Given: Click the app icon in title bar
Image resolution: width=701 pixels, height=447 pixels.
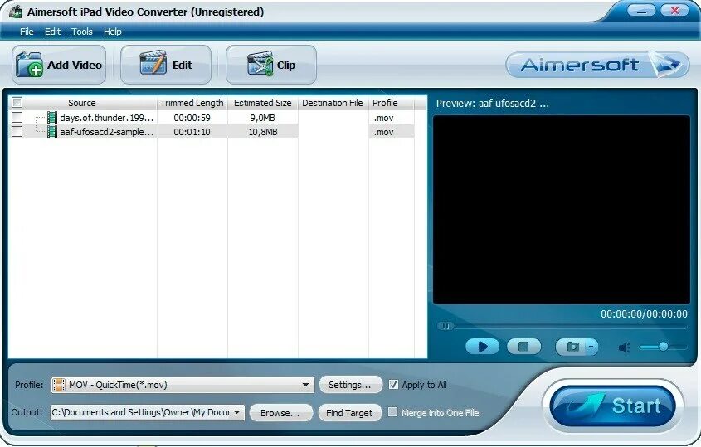Looking at the screenshot, I should point(16,12).
